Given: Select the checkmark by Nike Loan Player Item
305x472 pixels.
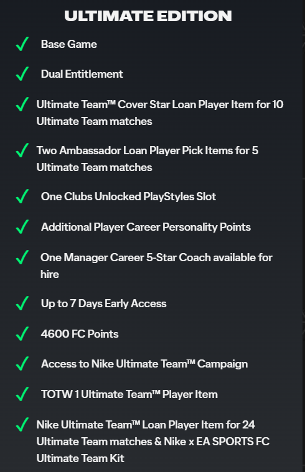Looking at the screenshot, I should point(22,425).
